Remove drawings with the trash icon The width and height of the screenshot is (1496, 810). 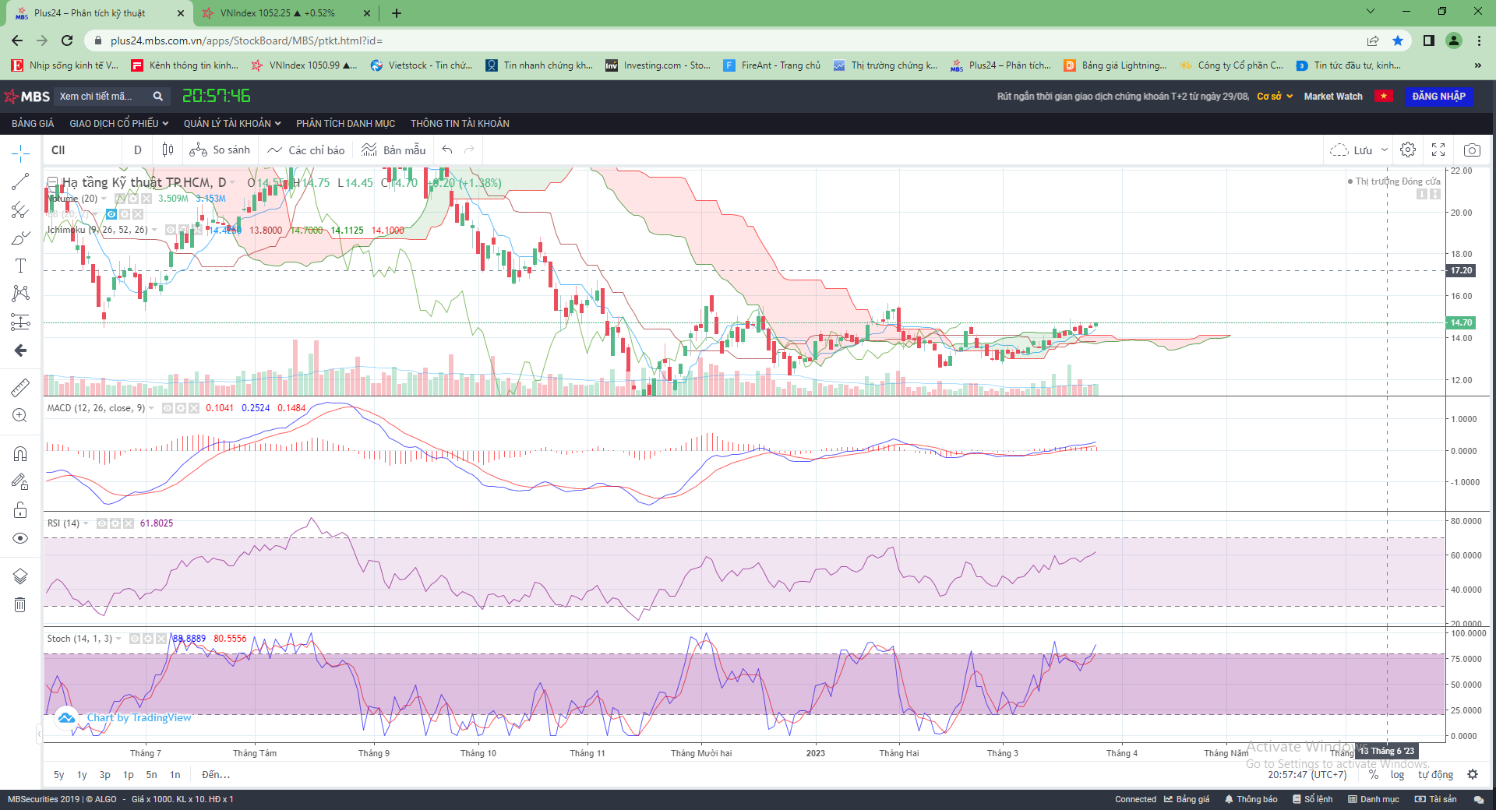click(x=20, y=604)
